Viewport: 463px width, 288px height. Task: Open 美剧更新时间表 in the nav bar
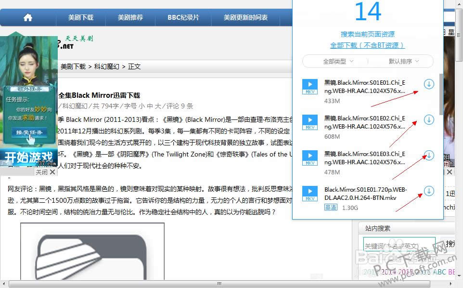point(245,17)
